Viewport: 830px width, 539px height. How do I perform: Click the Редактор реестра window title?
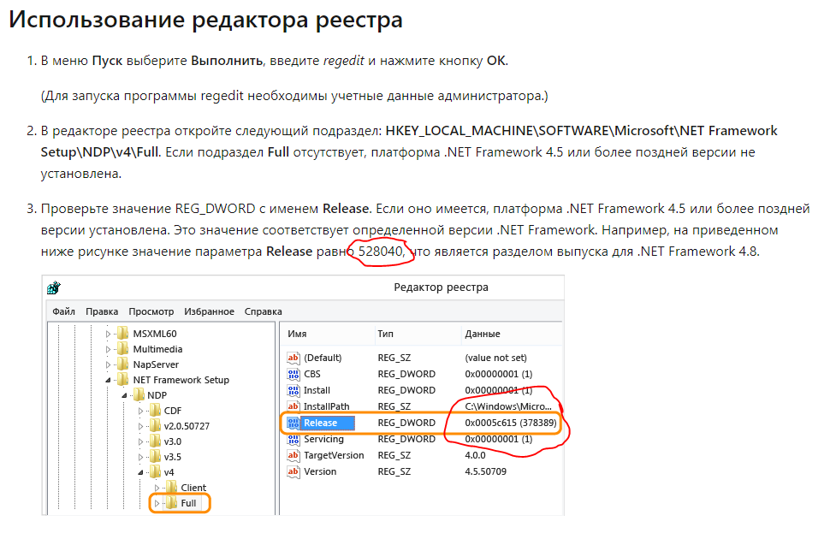pos(441,287)
